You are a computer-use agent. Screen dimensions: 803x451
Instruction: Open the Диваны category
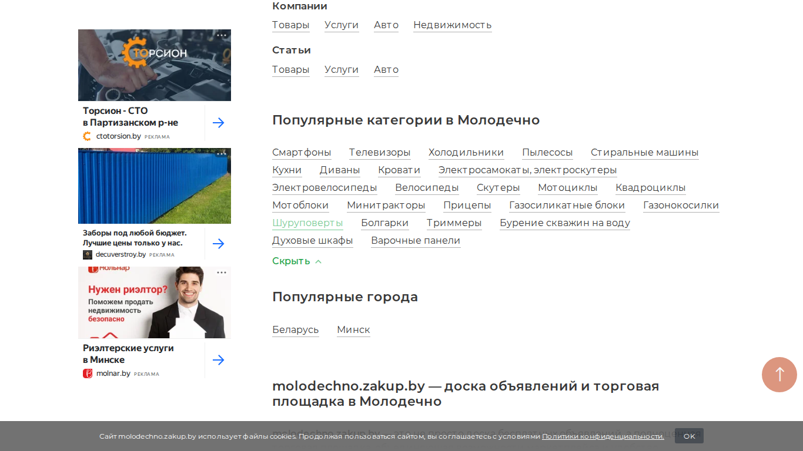coord(340,170)
